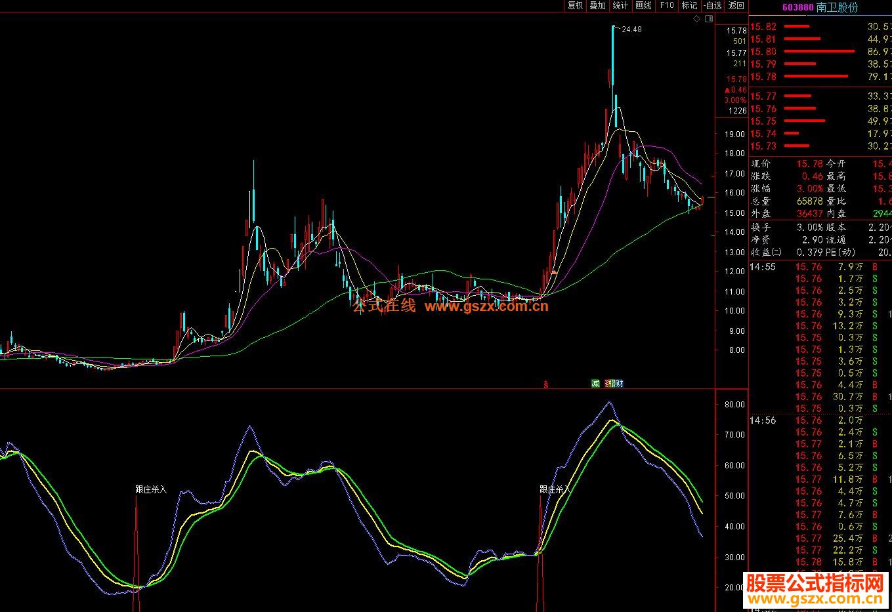Viewport: 892px width, 612px height.
Task: Click the 14:56 timestamp in trade list
Action: [763, 420]
